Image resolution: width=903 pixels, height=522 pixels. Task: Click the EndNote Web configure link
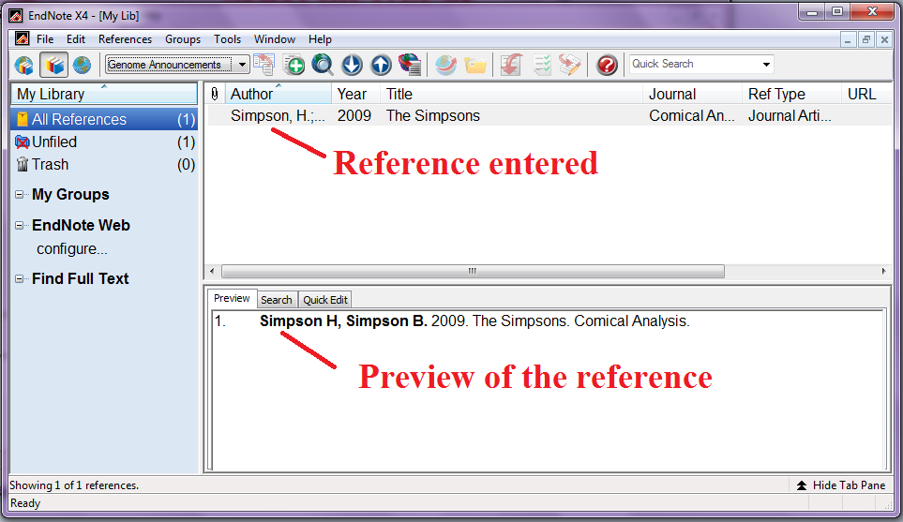coord(72,248)
